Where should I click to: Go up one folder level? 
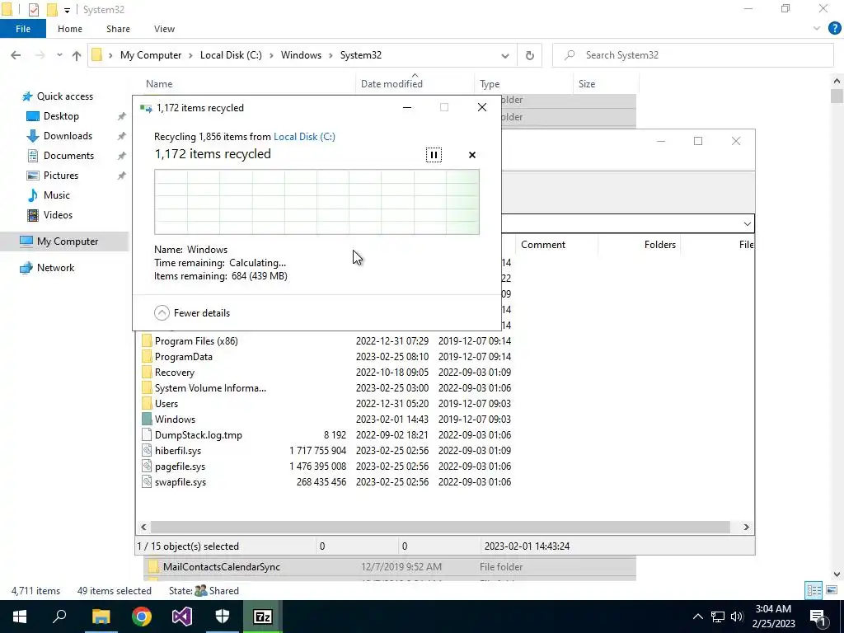77,55
